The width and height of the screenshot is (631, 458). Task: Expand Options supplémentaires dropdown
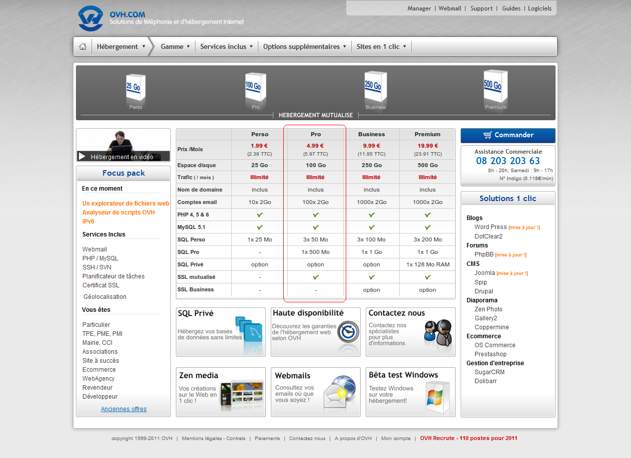tap(305, 46)
